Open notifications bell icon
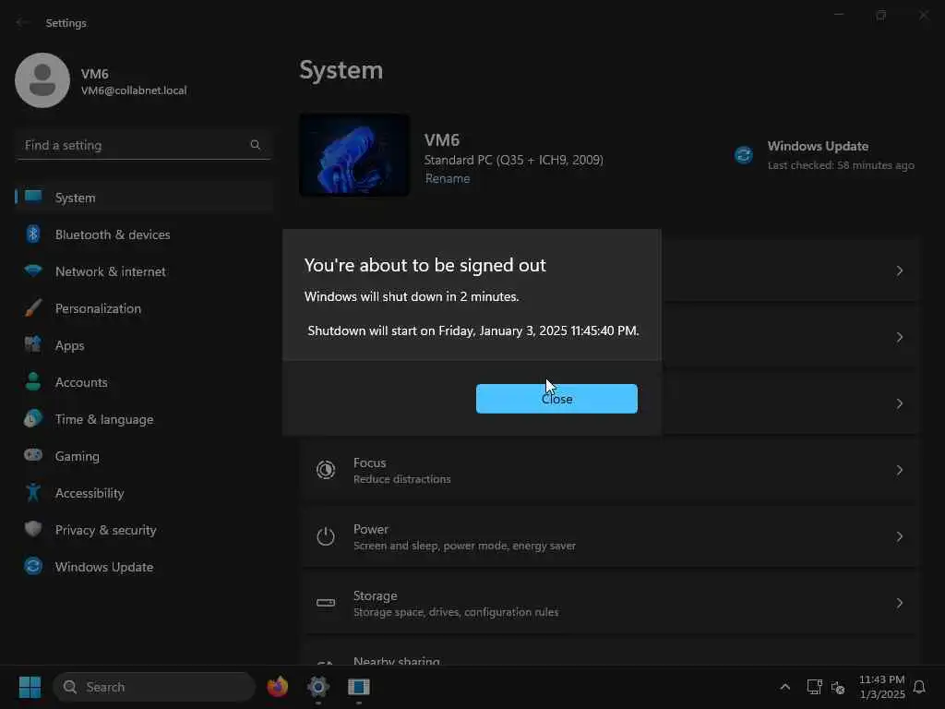The height and width of the screenshot is (709, 945). coord(919,687)
